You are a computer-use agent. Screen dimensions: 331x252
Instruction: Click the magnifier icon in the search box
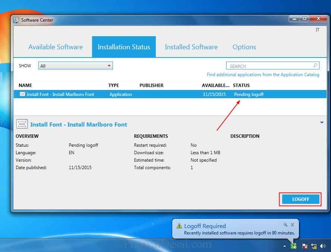(315, 66)
